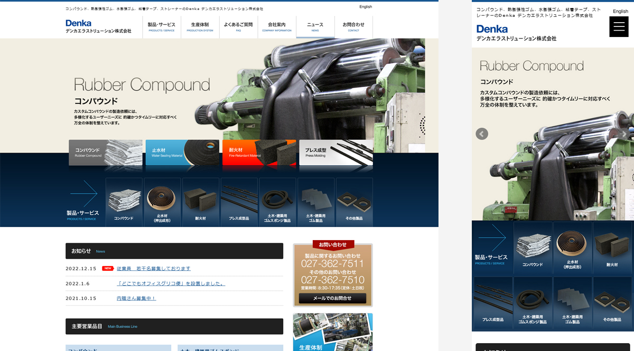Switch to English in desktop header

pyautogui.click(x=366, y=7)
